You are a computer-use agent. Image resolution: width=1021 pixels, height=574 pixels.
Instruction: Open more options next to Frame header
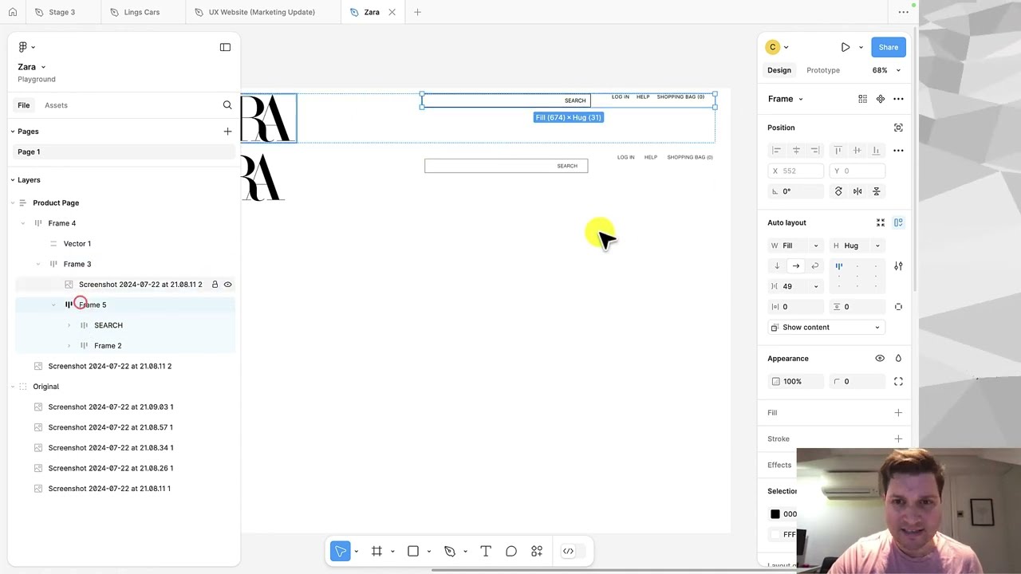(x=898, y=99)
